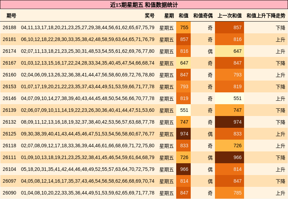Click previous sum 647 in row 26174
The image size is (288, 199).
click(229, 51)
